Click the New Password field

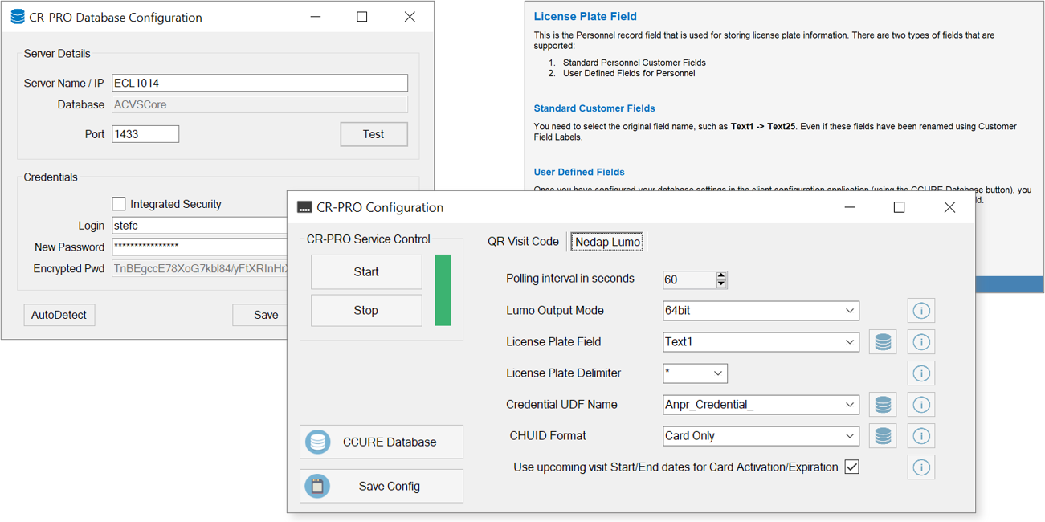199,247
